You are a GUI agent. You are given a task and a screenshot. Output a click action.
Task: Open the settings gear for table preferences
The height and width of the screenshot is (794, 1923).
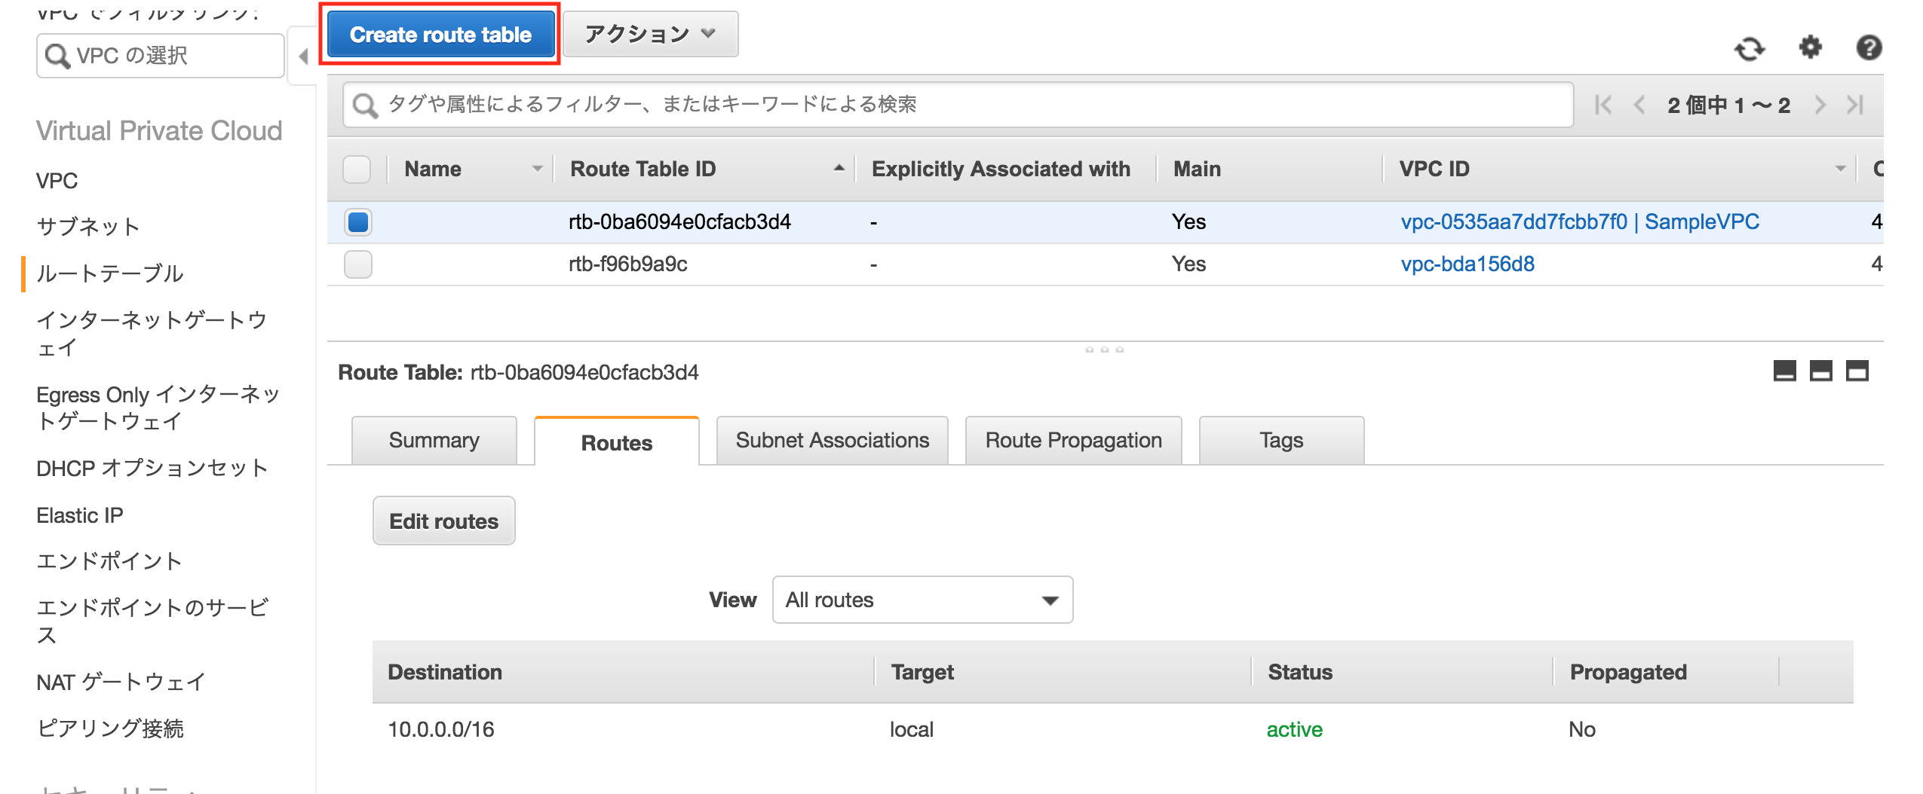[x=1810, y=48]
